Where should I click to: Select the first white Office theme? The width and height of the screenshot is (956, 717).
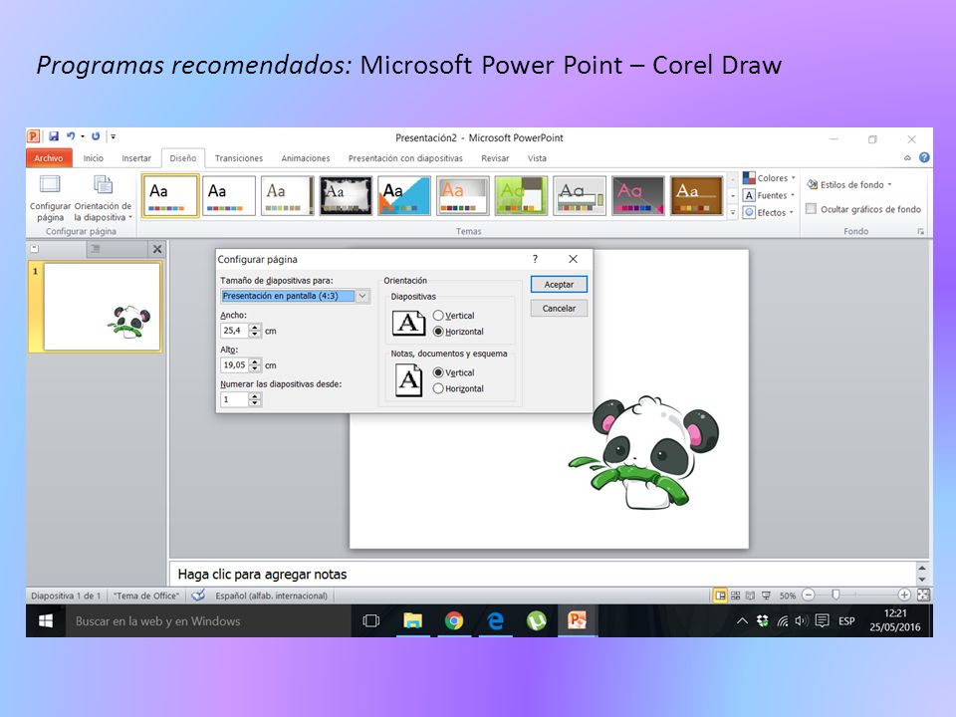(170, 196)
